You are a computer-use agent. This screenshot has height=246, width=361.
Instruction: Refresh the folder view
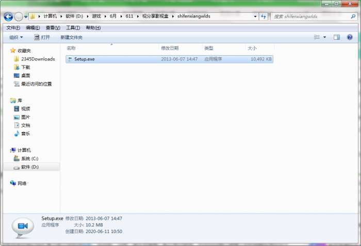click(x=264, y=17)
